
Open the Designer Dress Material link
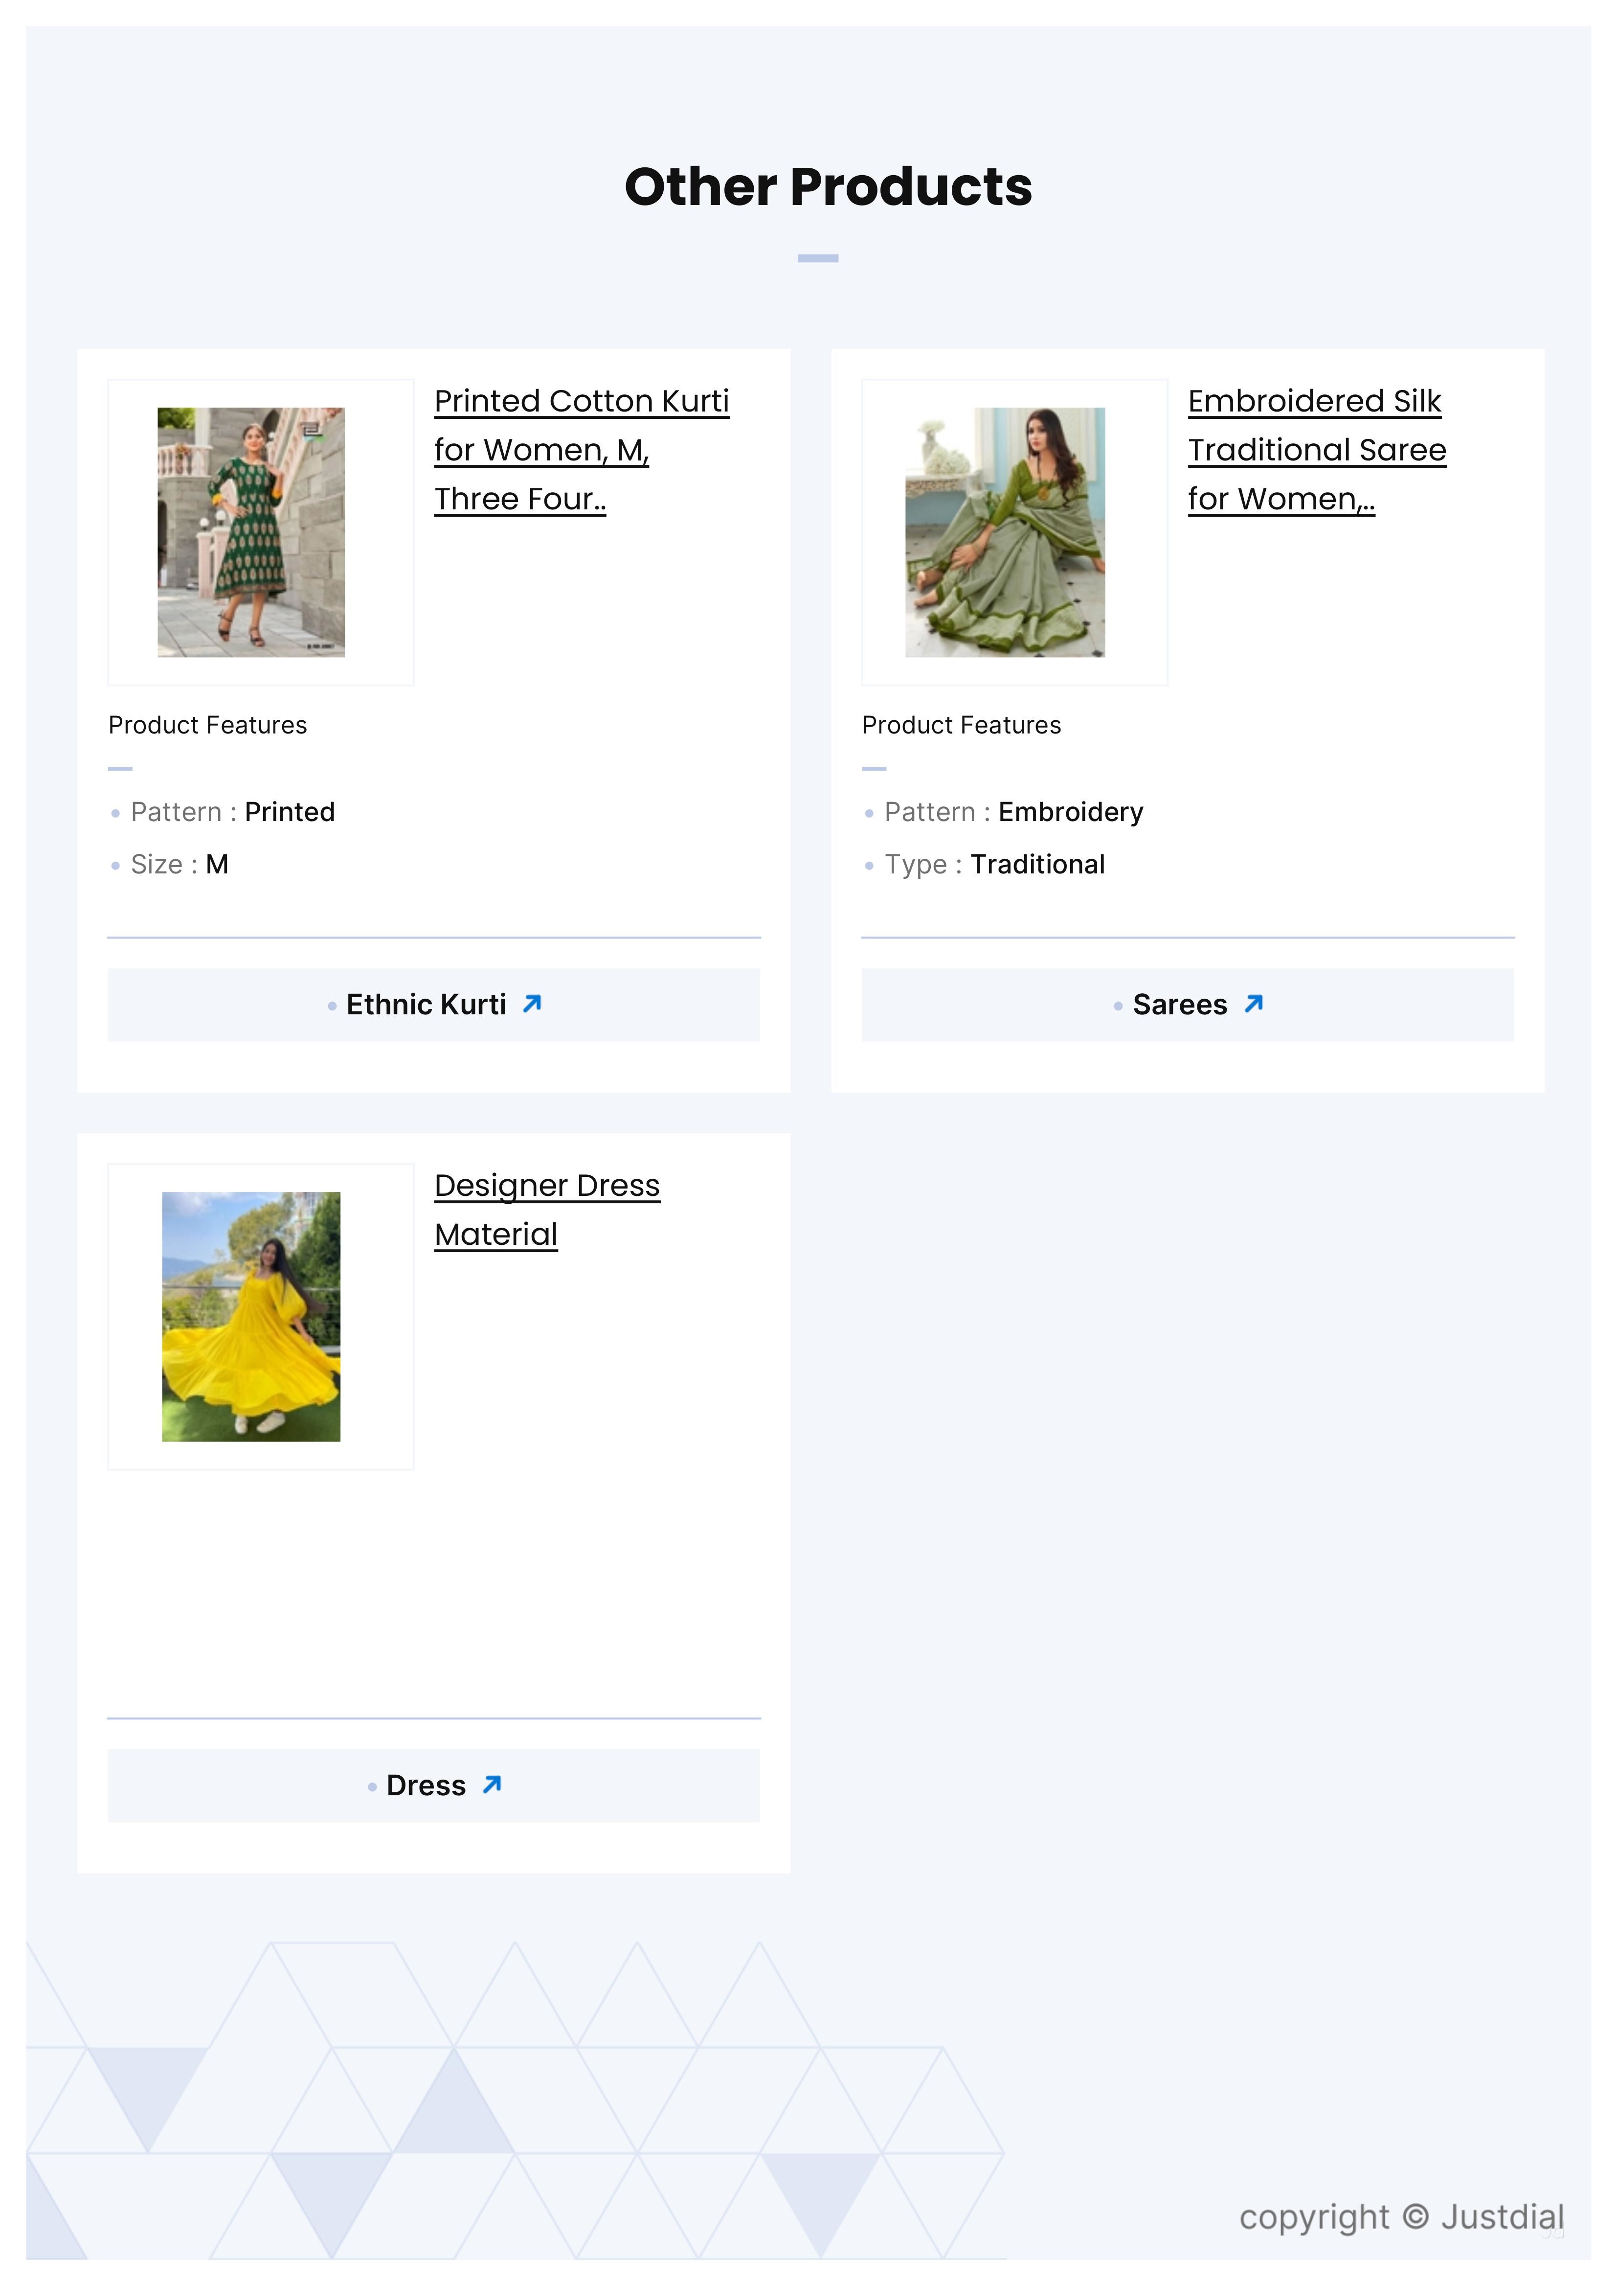(547, 1209)
